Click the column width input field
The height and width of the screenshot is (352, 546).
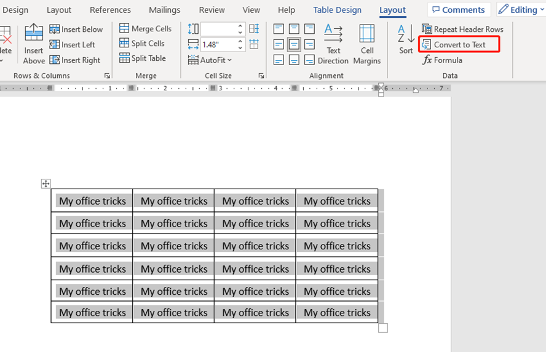pos(219,44)
